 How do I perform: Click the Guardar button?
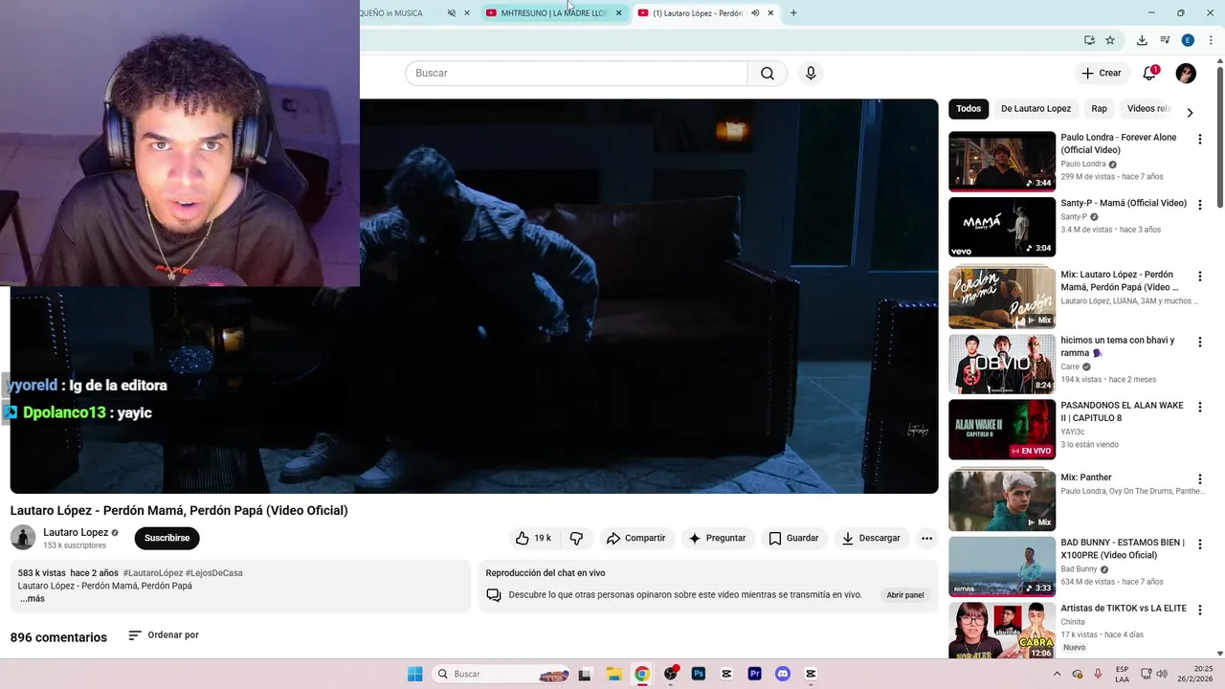(793, 539)
